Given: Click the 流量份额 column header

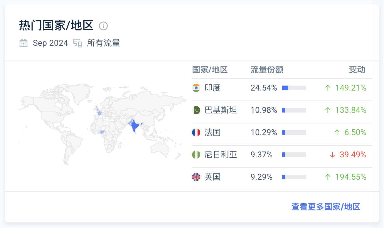Looking at the screenshot, I should [267, 70].
